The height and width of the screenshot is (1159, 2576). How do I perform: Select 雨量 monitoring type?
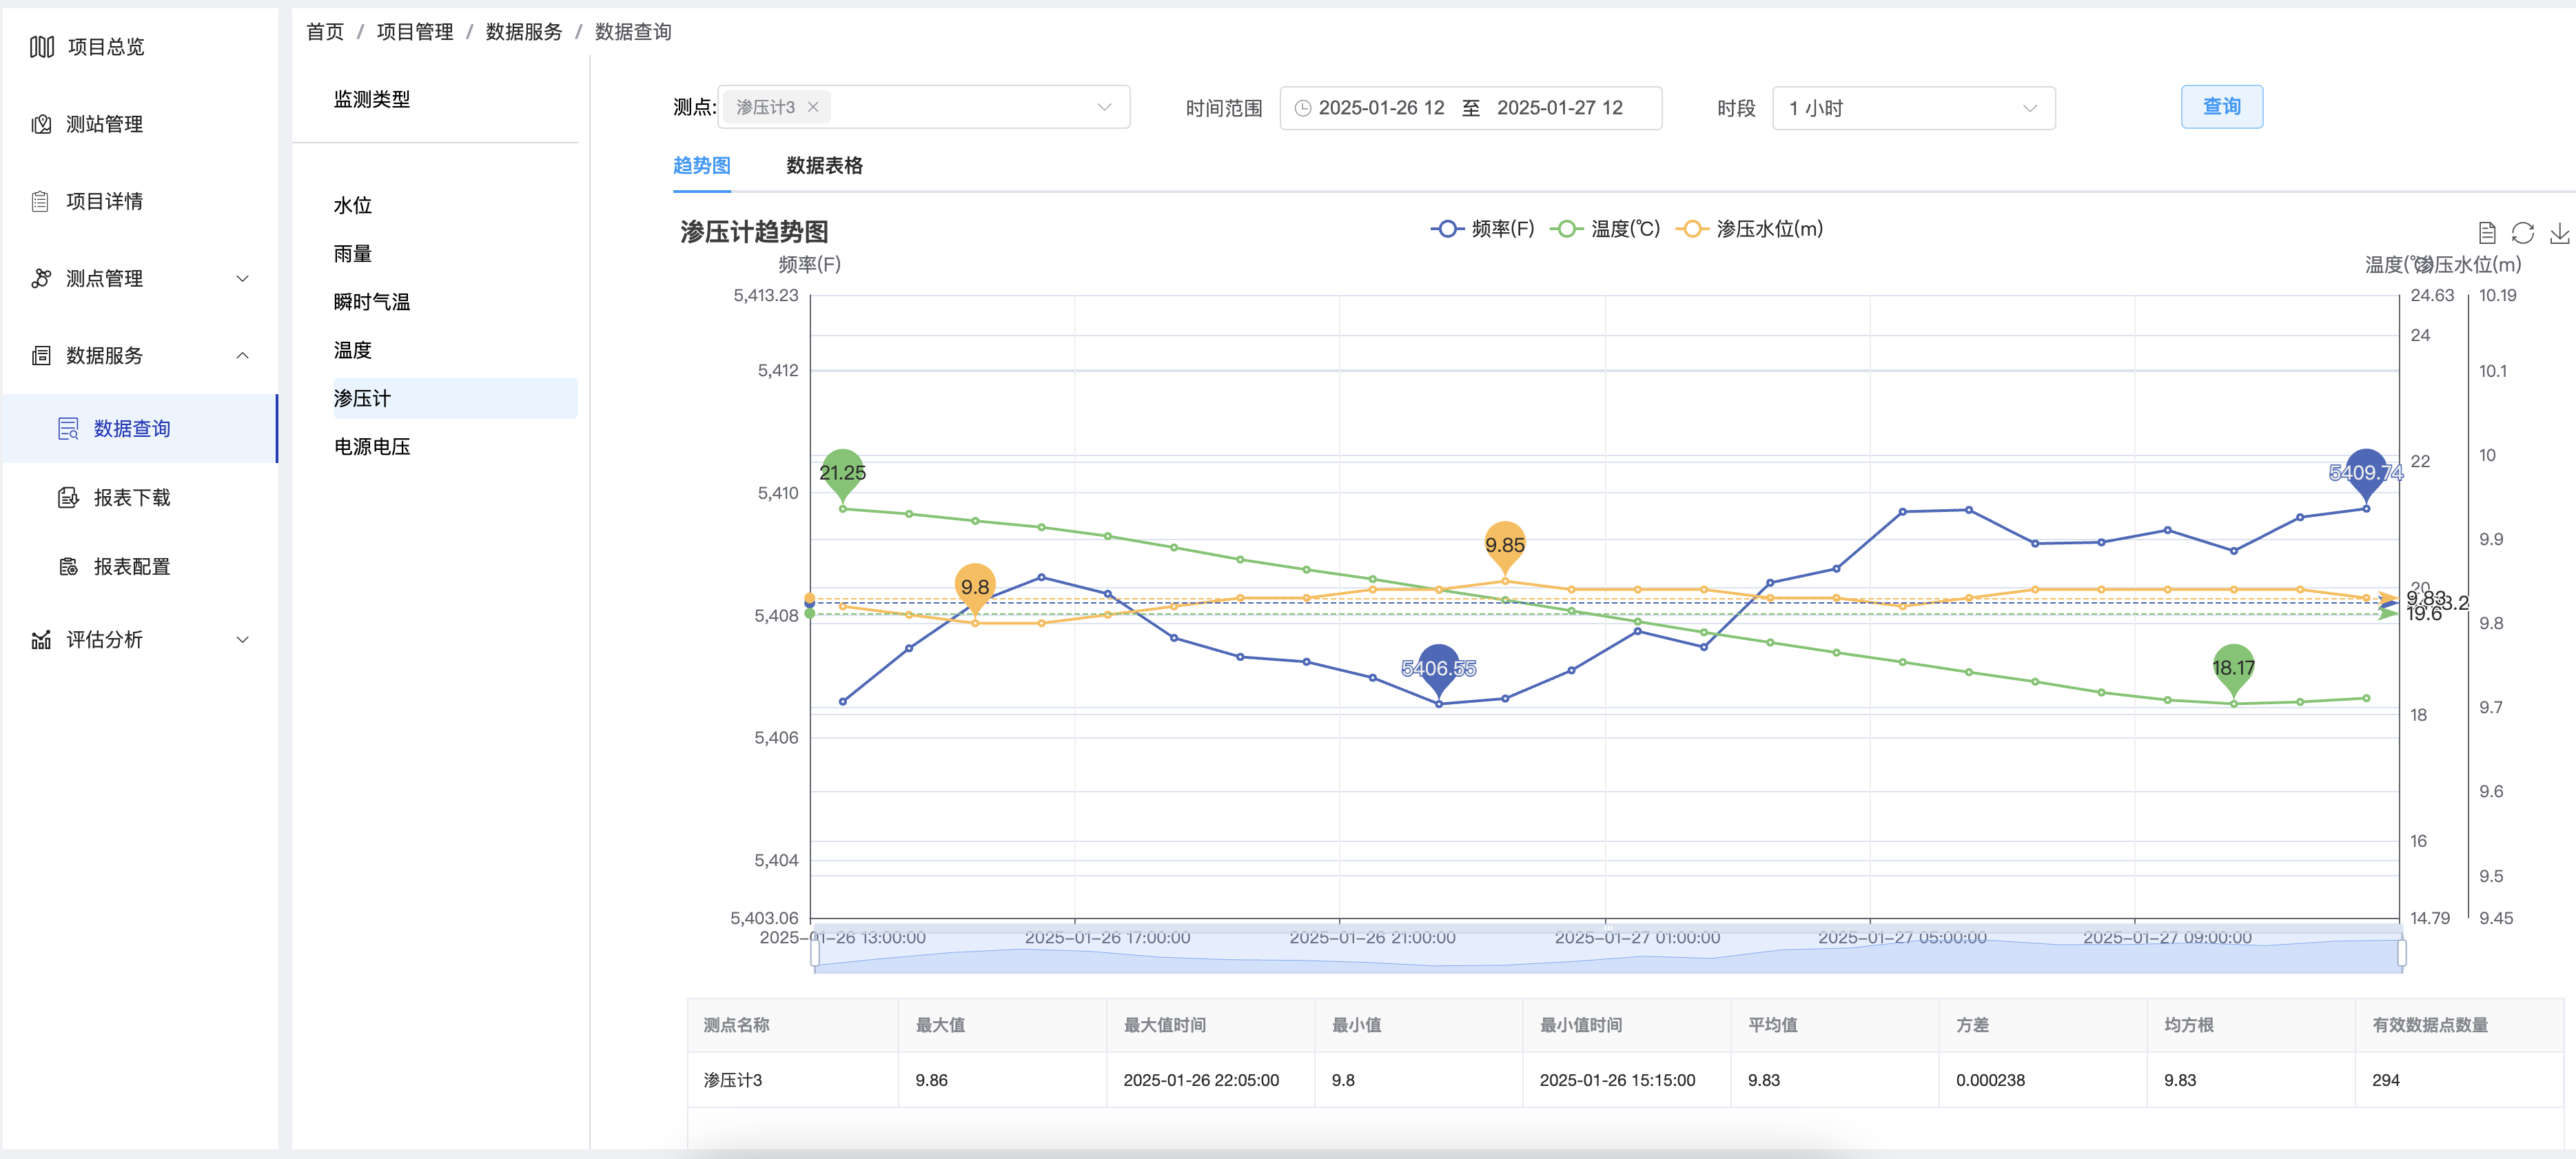click(353, 254)
